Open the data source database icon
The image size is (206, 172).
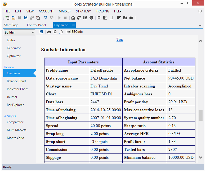(x=79, y=18)
